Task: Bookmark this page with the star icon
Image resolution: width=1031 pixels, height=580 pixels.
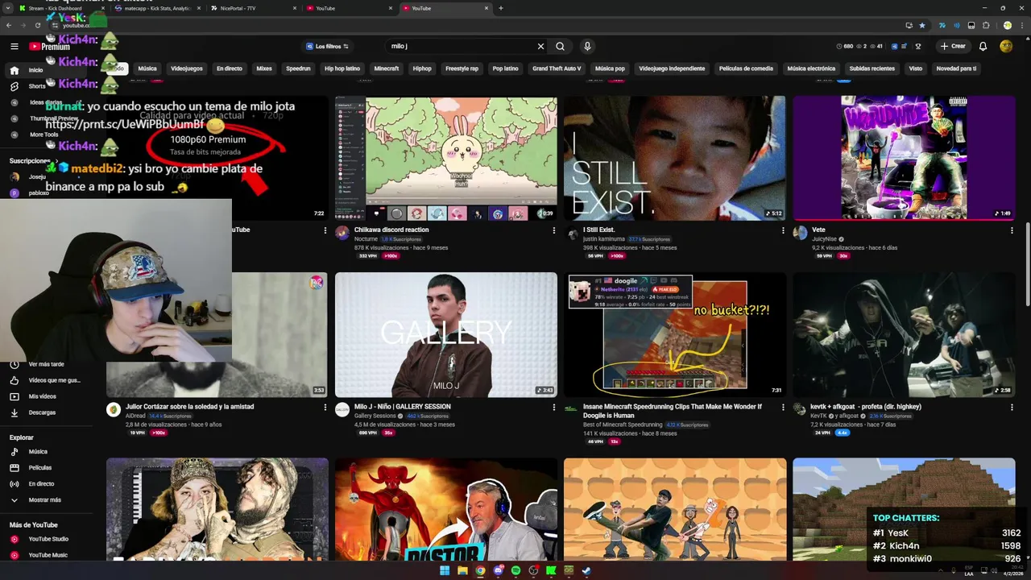Action: pyautogui.click(x=922, y=25)
